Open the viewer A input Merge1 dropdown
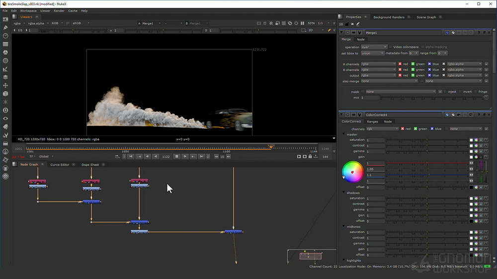Viewport: 497px width, 279px height. point(149,23)
